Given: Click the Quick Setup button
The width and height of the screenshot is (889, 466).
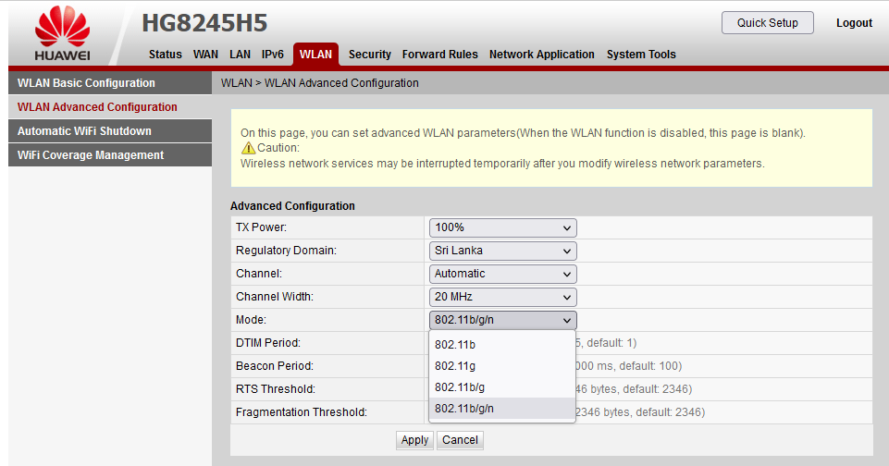Looking at the screenshot, I should point(767,23).
